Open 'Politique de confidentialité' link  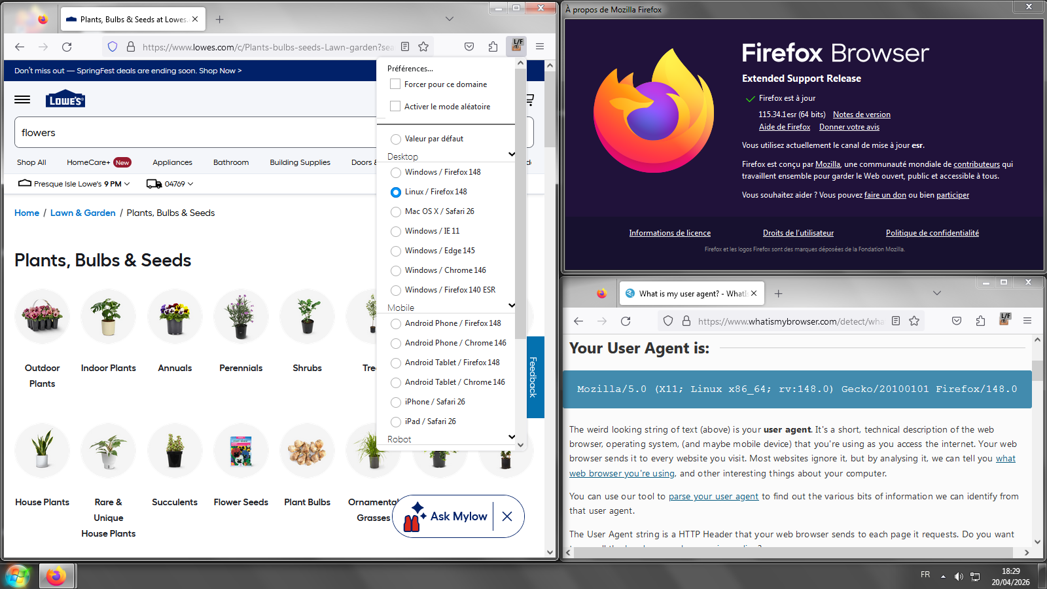(x=932, y=233)
